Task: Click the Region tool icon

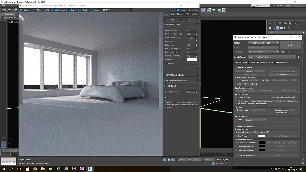Action: [91, 10]
